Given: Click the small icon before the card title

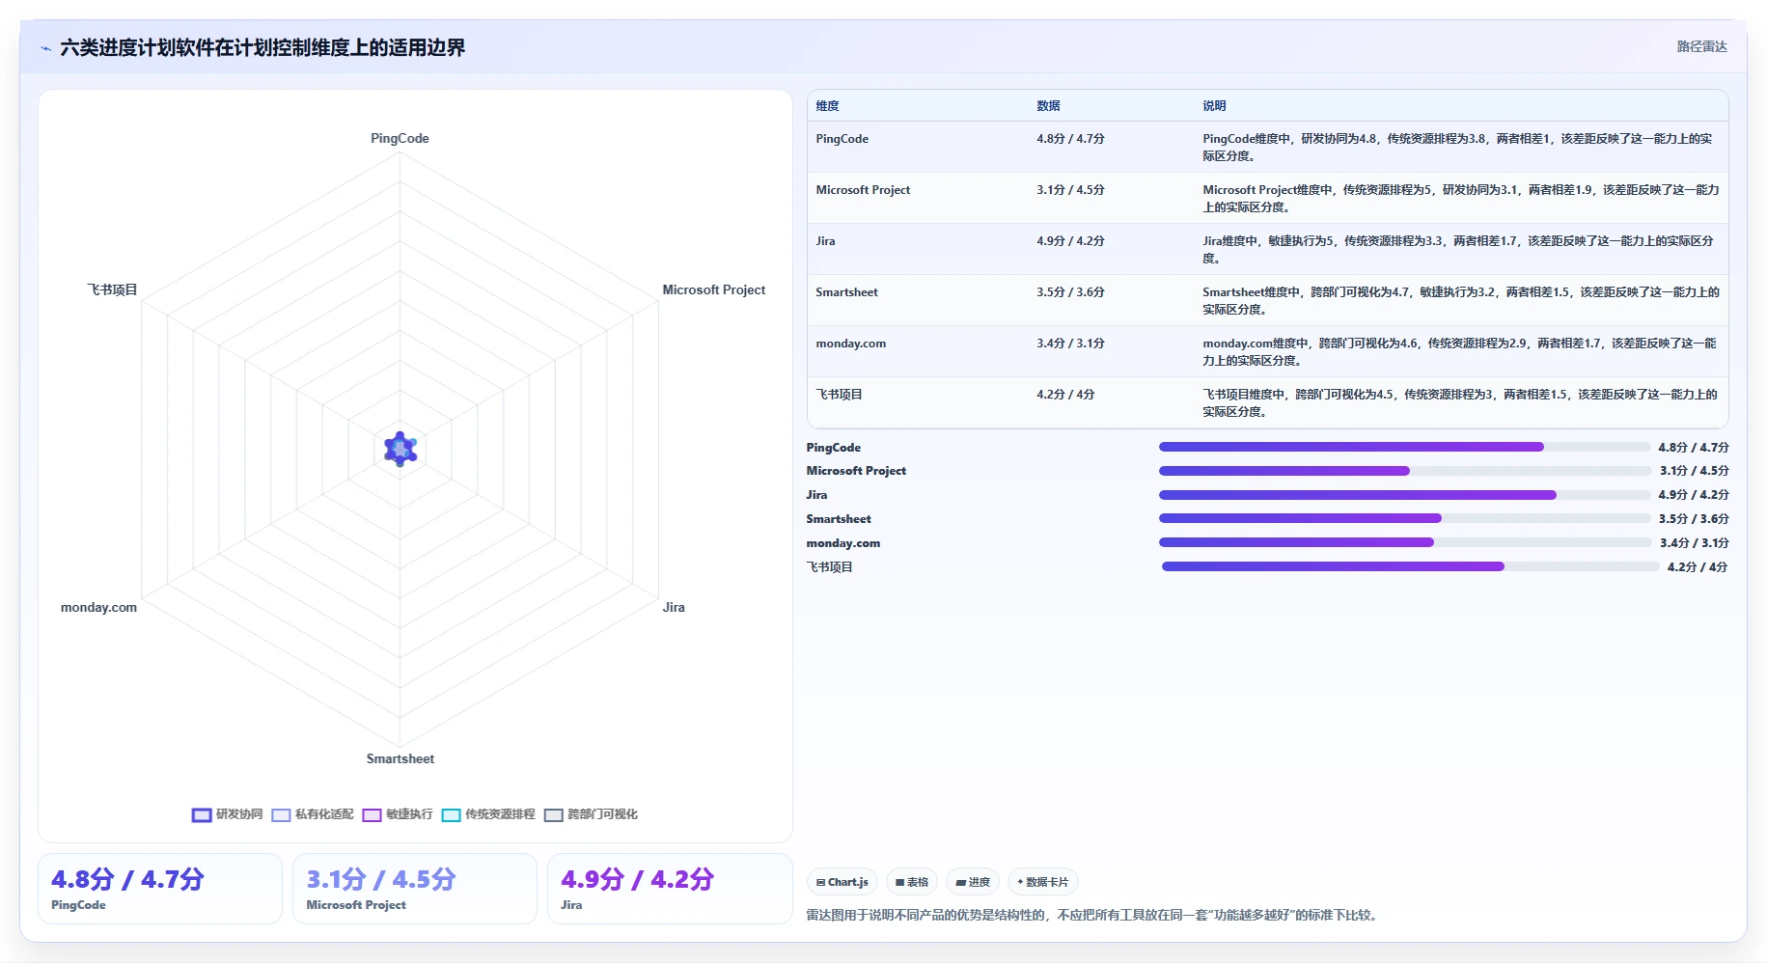Looking at the screenshot, I should pyautogui.click(x=45, y=48).
